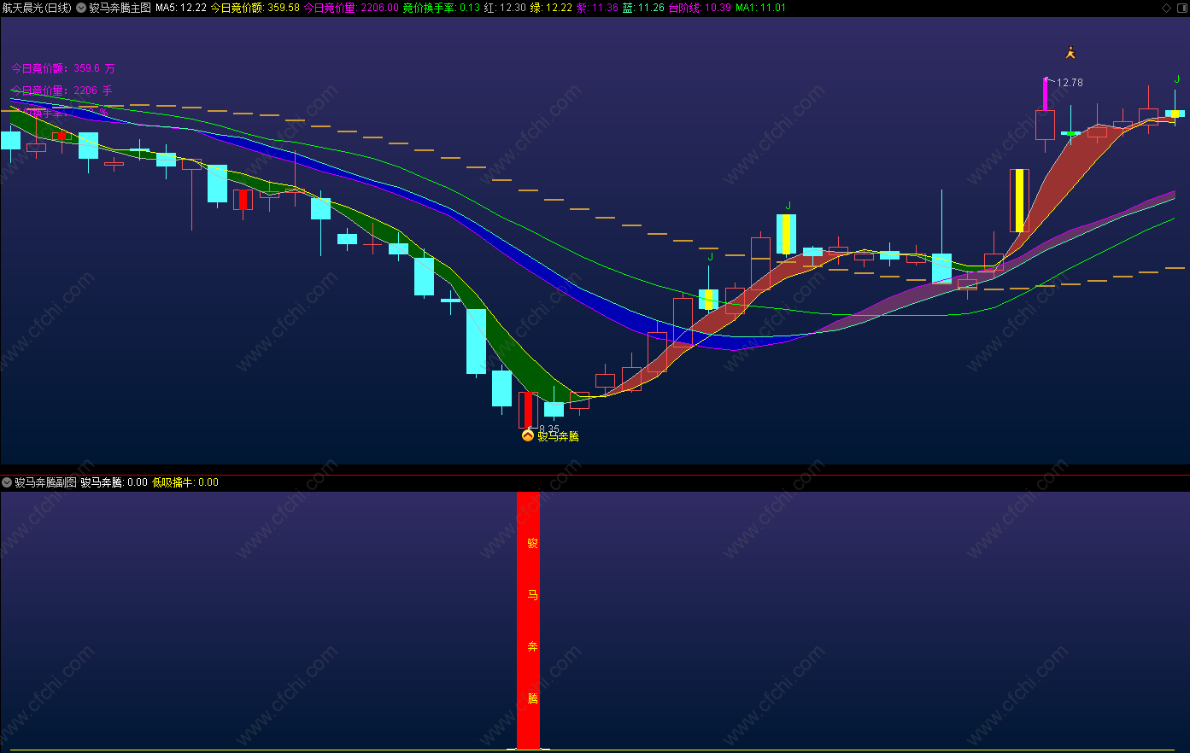Click the green J marker above small yellow-cyan candle

tap(710, 256)
